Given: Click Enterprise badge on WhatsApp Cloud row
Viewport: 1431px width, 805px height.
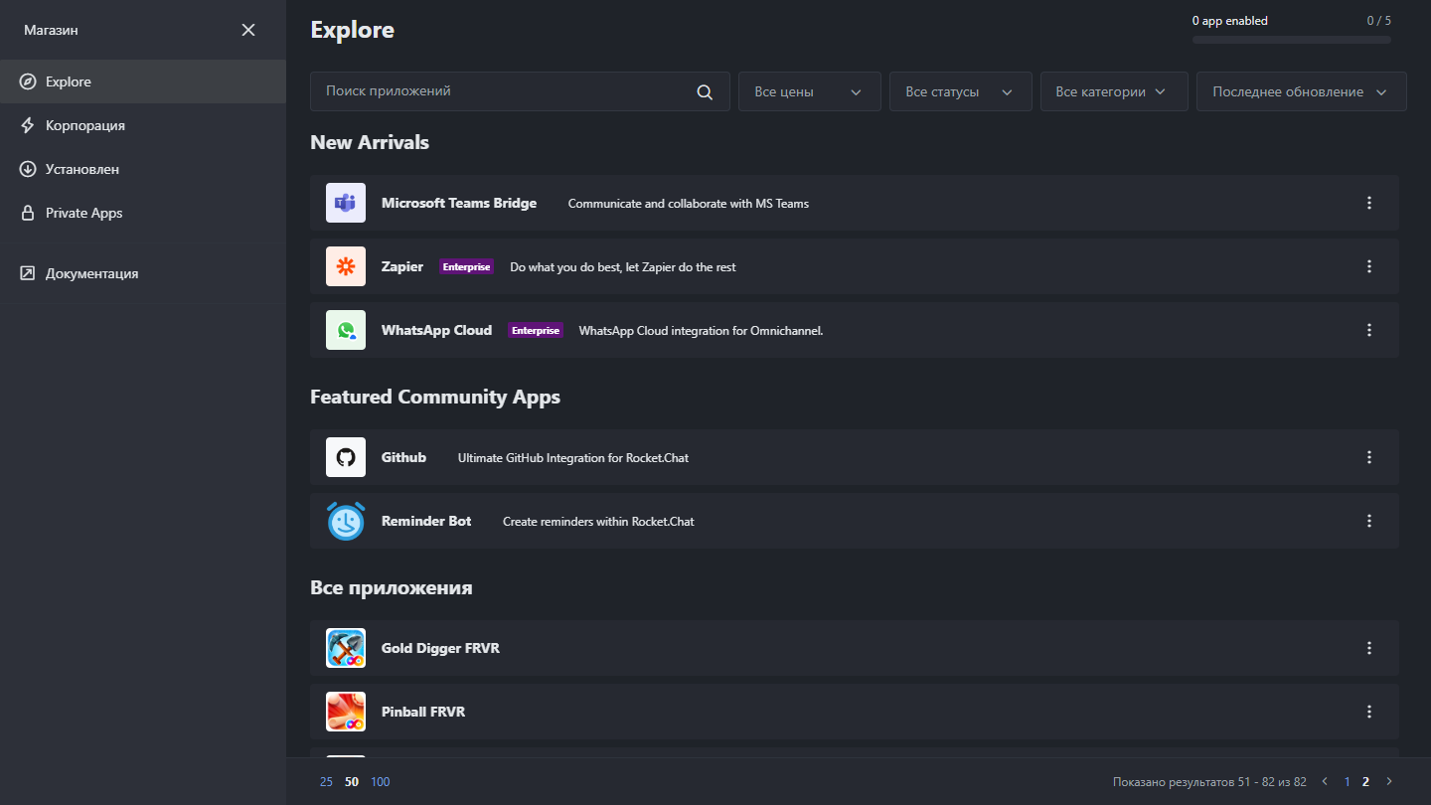Looking at the screenshot, I should tap(536, 330).
